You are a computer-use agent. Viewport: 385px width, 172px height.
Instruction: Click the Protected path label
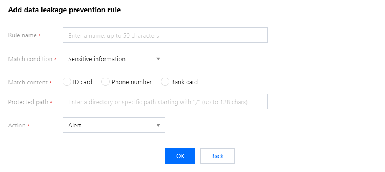[28, 102]
